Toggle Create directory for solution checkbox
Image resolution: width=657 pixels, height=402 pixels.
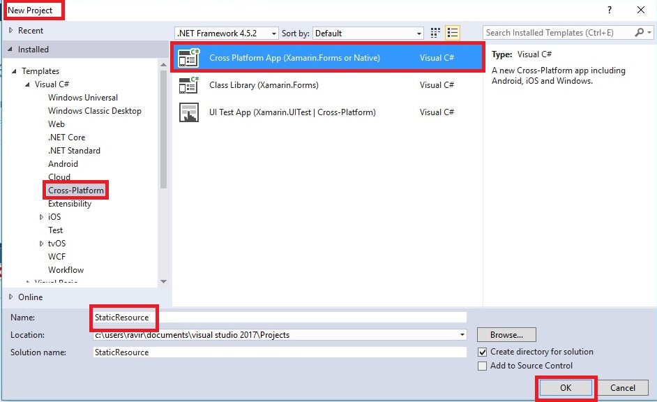[482, 352]
